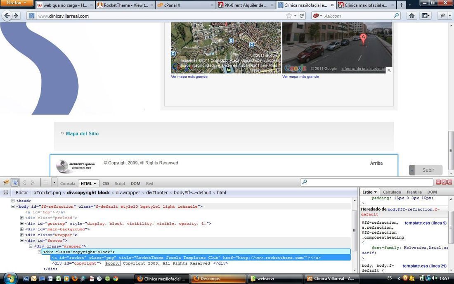Image resolution: width=454 pixels, height=284 pixels.
Task: Click 'Informar de una incidencia' link
Action: (363, 69)
